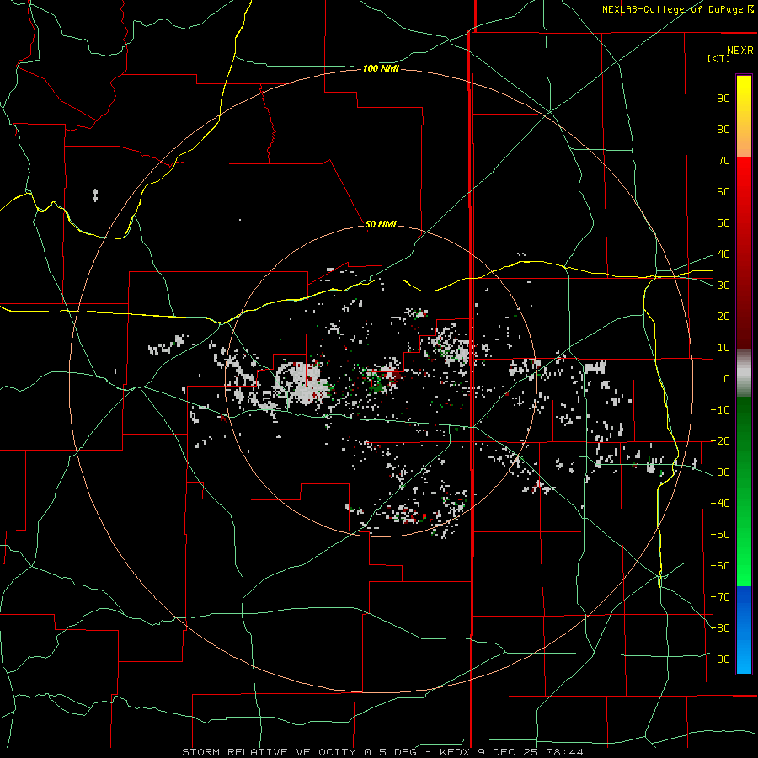The image size is (758, 758).
Task: Select the -40 scale value
Action: point(720,504)
